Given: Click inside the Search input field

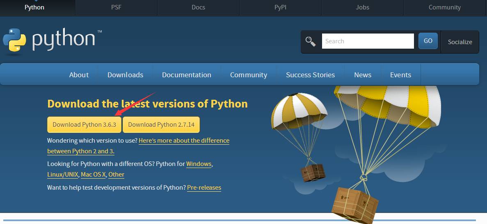Looking at the screenshot, I should click(x=368, y=41).
